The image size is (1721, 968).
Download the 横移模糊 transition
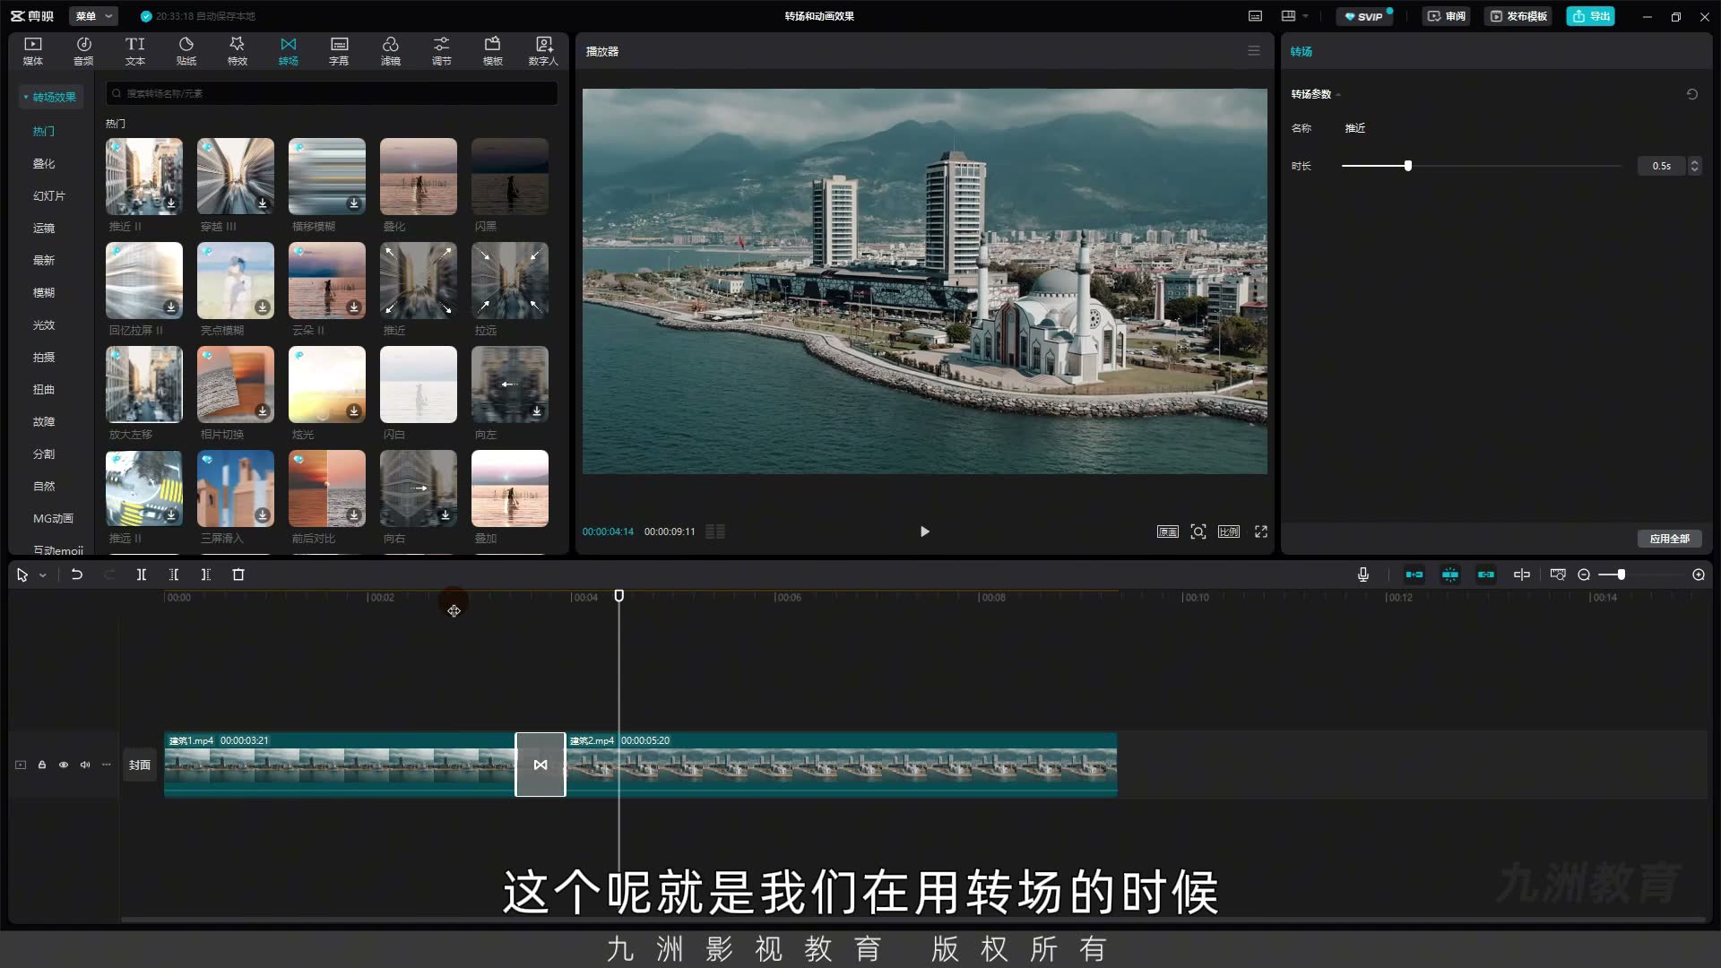354,203
